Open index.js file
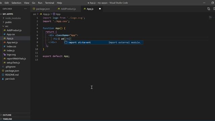The height and width of the screenshot is (121, 215). click(10, 50)
